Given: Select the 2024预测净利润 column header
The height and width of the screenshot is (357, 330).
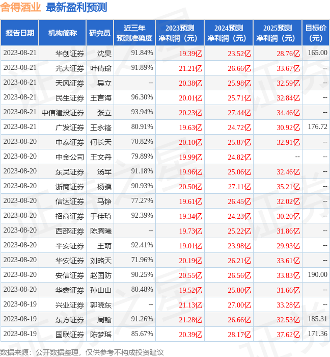Looking at the screenshot, I should 229,33.
